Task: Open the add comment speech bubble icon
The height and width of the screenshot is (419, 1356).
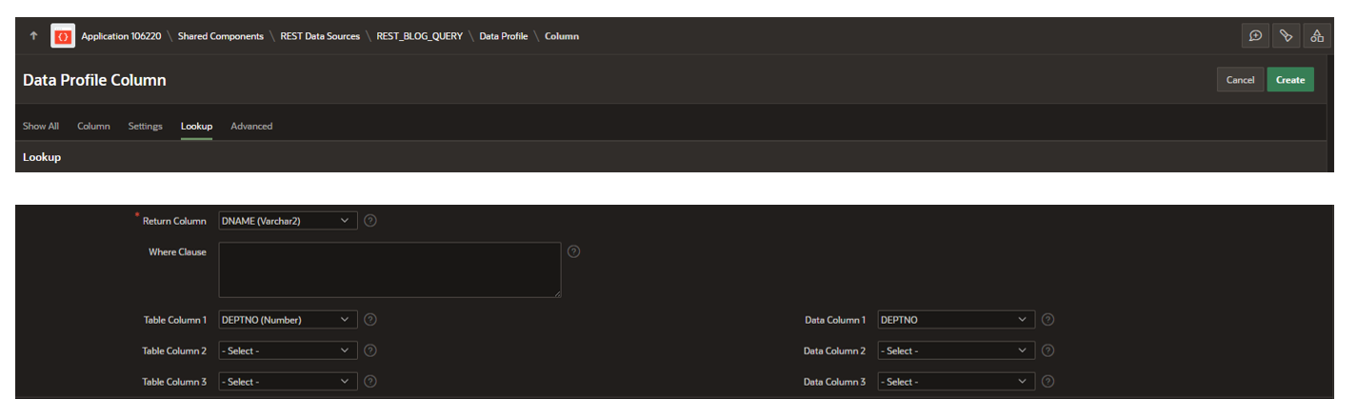Action: pos(1255,36)
